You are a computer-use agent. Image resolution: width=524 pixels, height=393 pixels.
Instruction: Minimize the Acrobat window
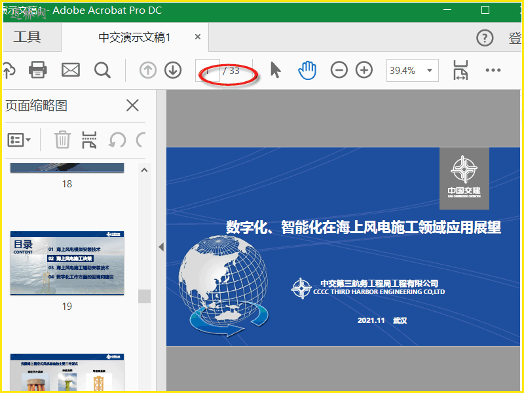pyautogui.click(x=447, y=10)
